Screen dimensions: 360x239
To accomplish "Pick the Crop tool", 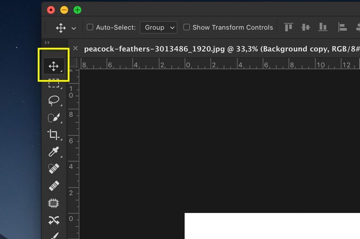I will coord(53,135).
